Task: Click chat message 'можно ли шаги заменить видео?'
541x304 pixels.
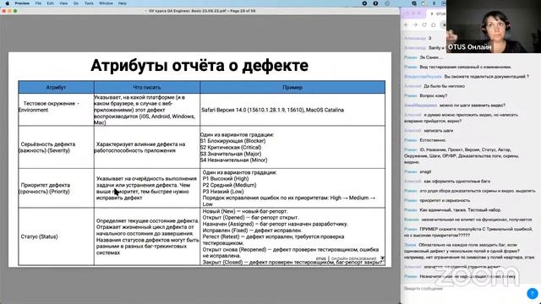Action: (x=473, y=106)
